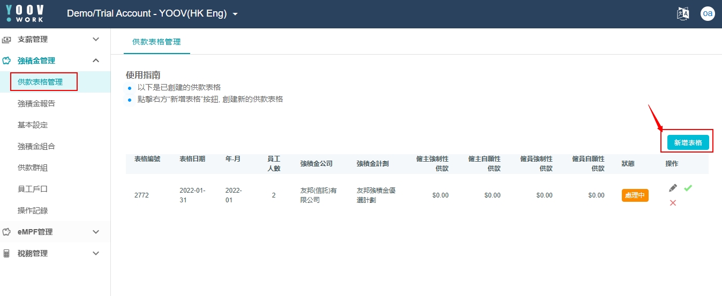Click the 稅務管理 calculator icon
This screenshot has height=296, width=722.
coord(7,254)
